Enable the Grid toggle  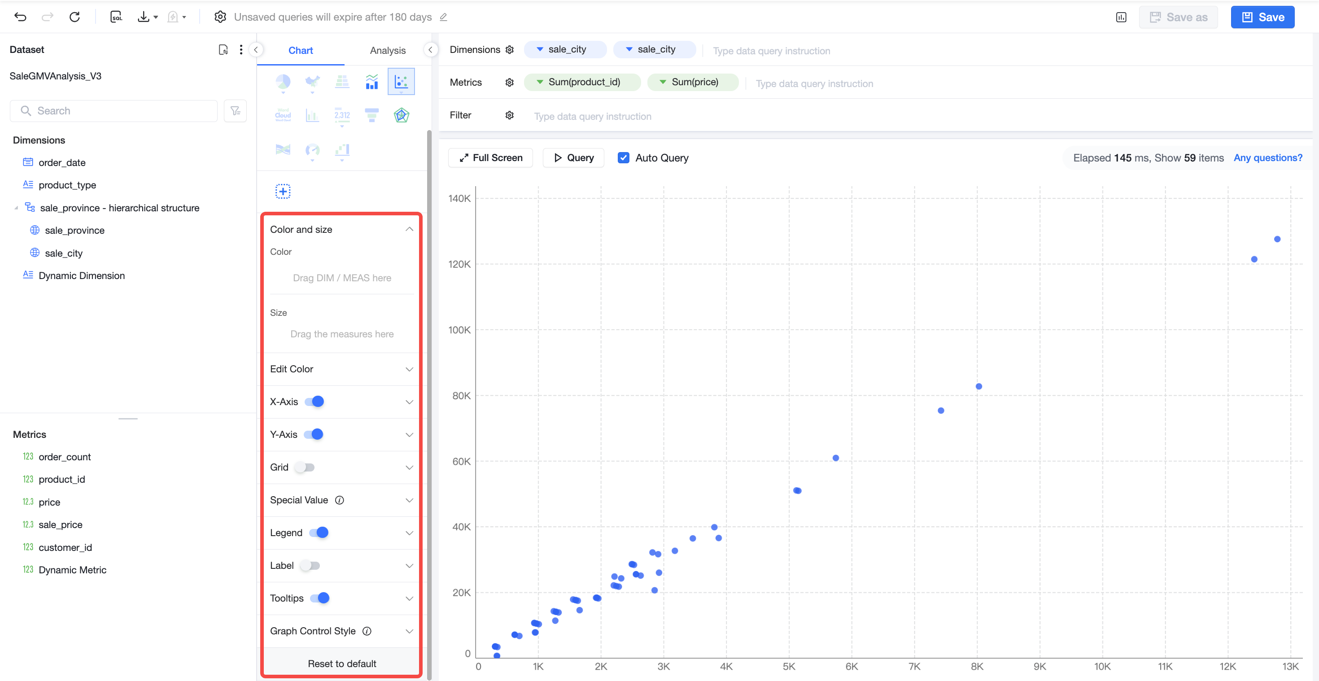pyautogui.click(x=305, y=467)
